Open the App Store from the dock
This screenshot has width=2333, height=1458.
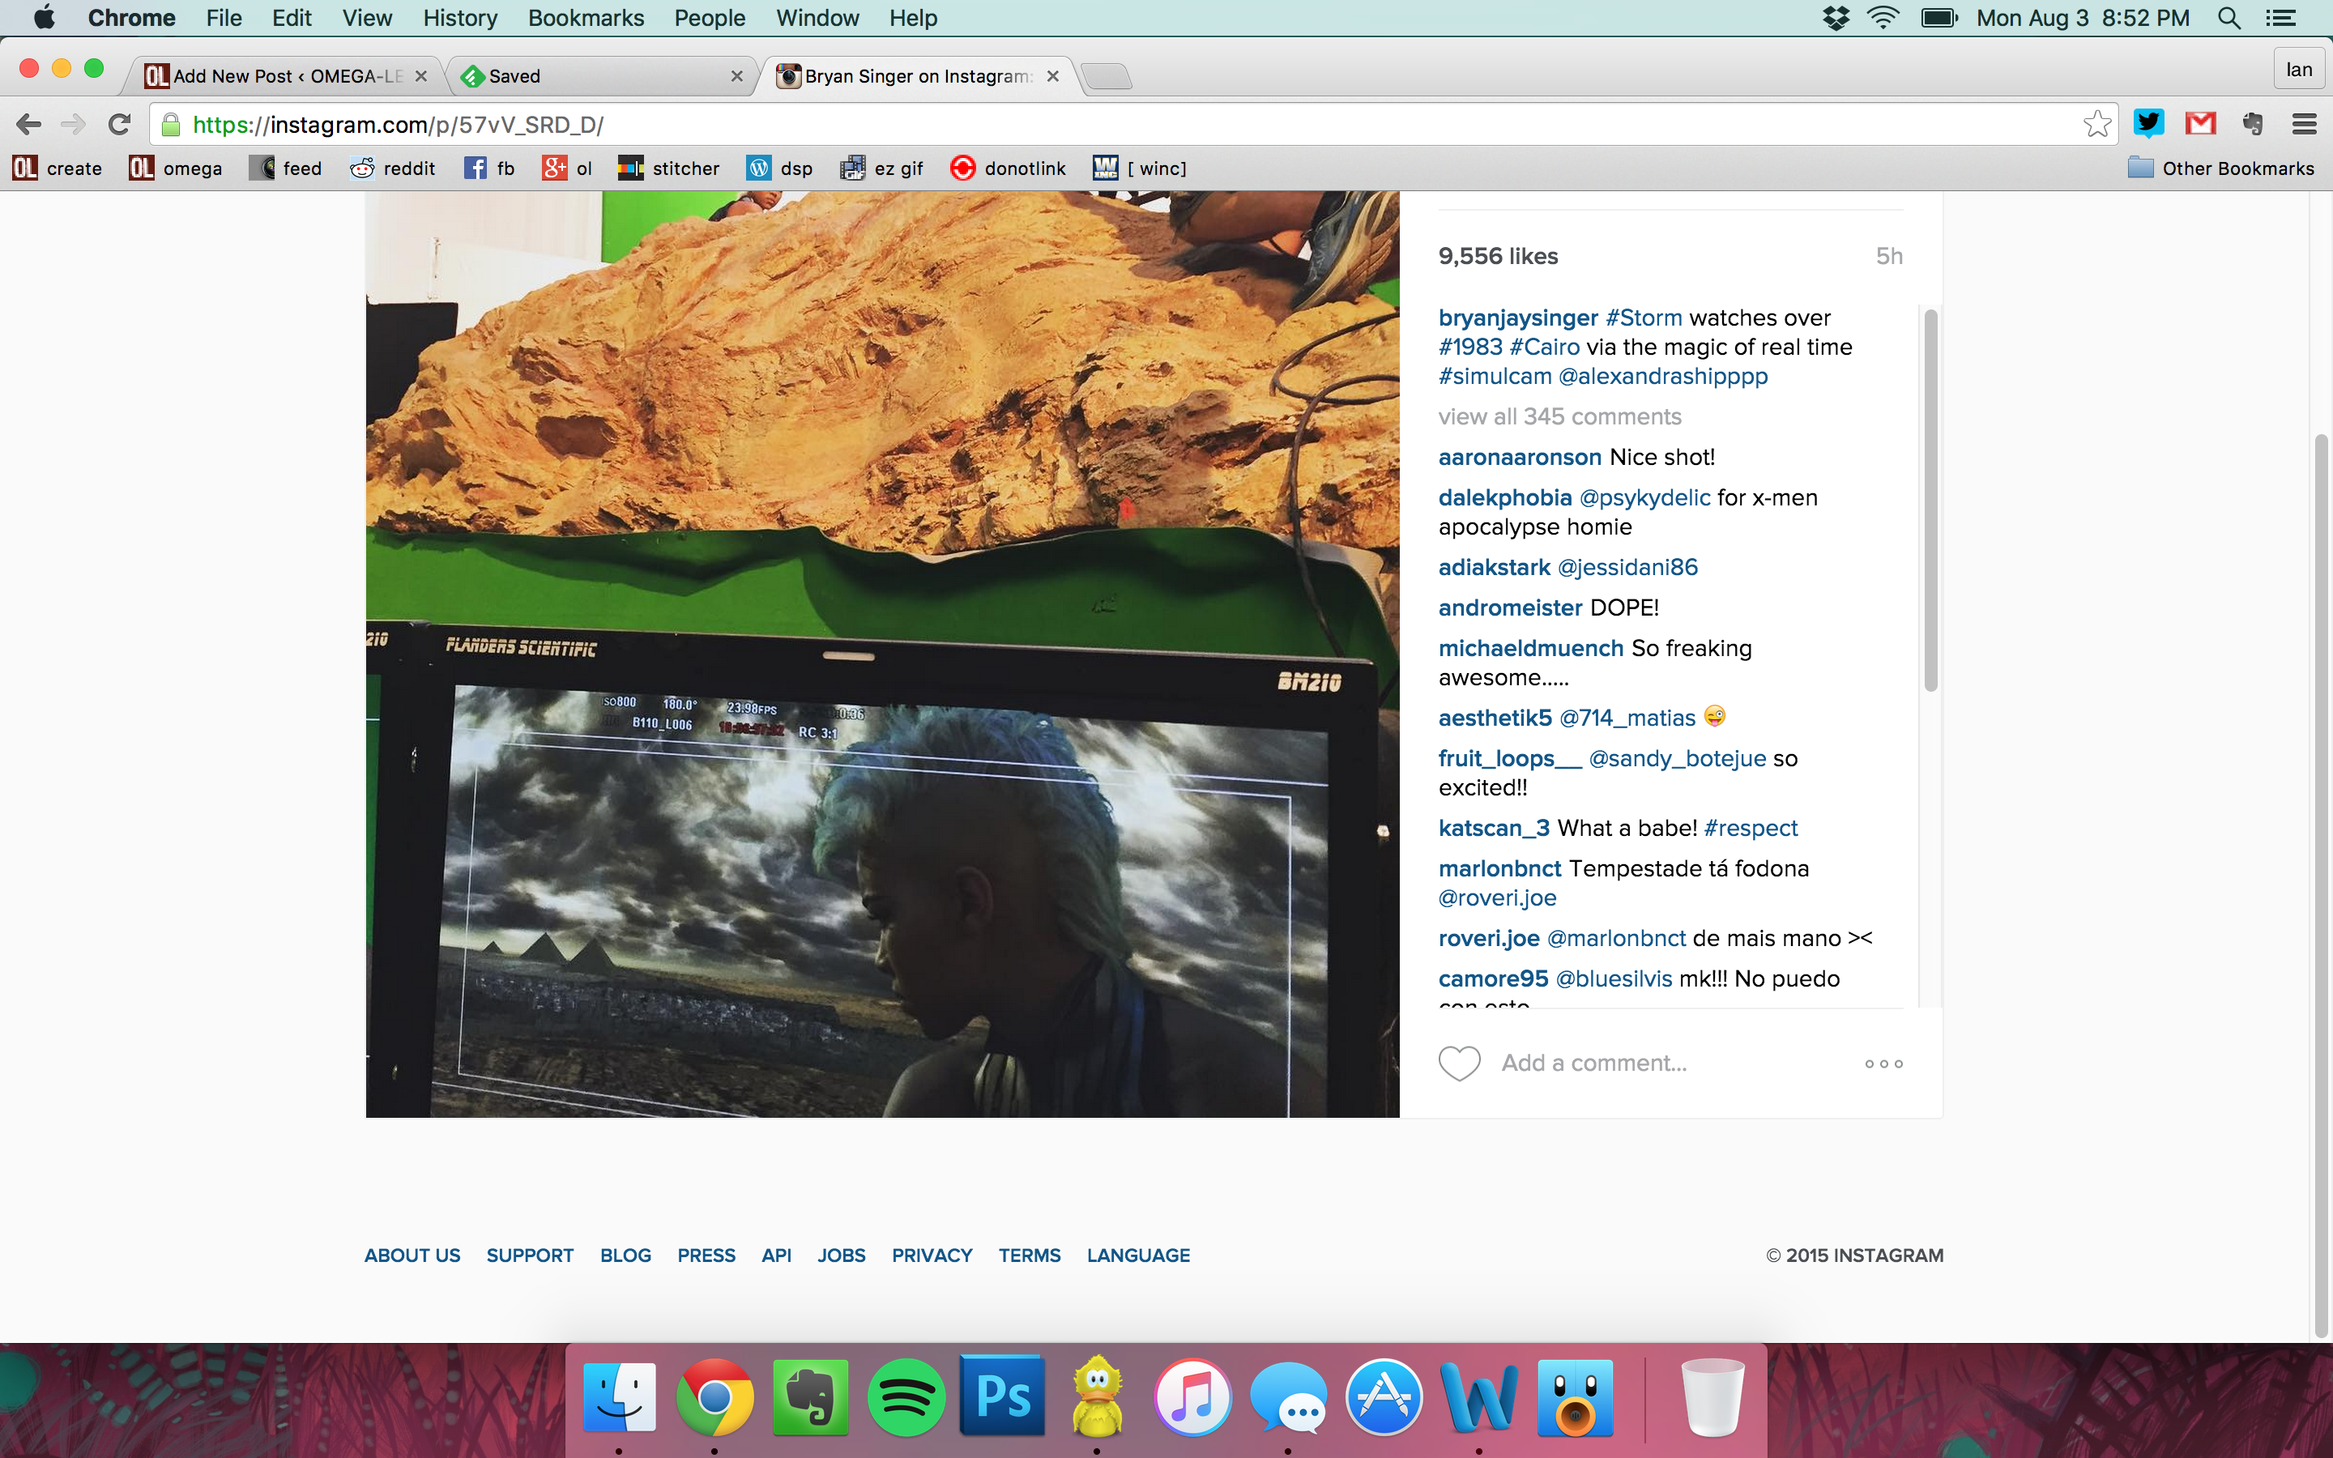click(1384, 1396)
